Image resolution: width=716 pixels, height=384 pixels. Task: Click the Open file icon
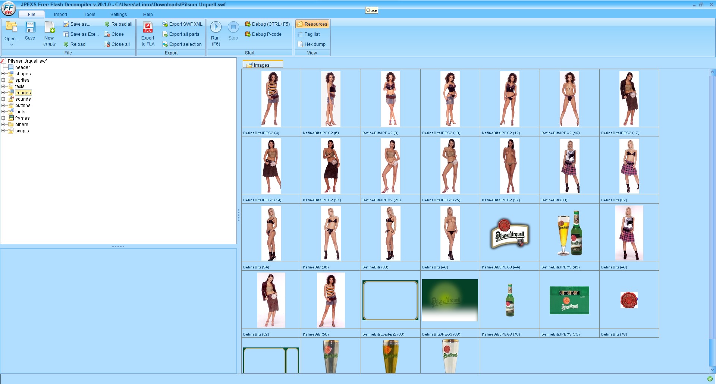pos(12,27)
